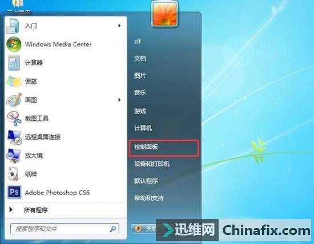This screenshot has height=244, width=314.
Task: Open the 便笺 sticky notes icon
Action: [14, 82]
